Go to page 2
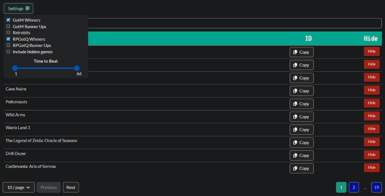The image size is (385, 196). pos(354,187)
